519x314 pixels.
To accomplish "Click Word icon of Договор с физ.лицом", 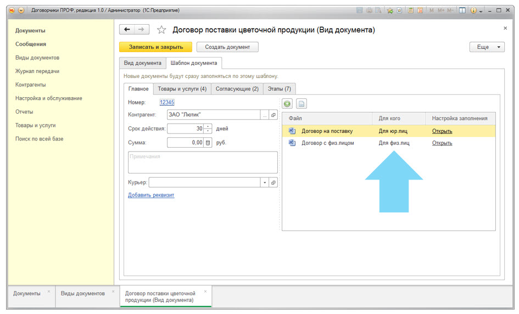I will click(x=292, y=143).
